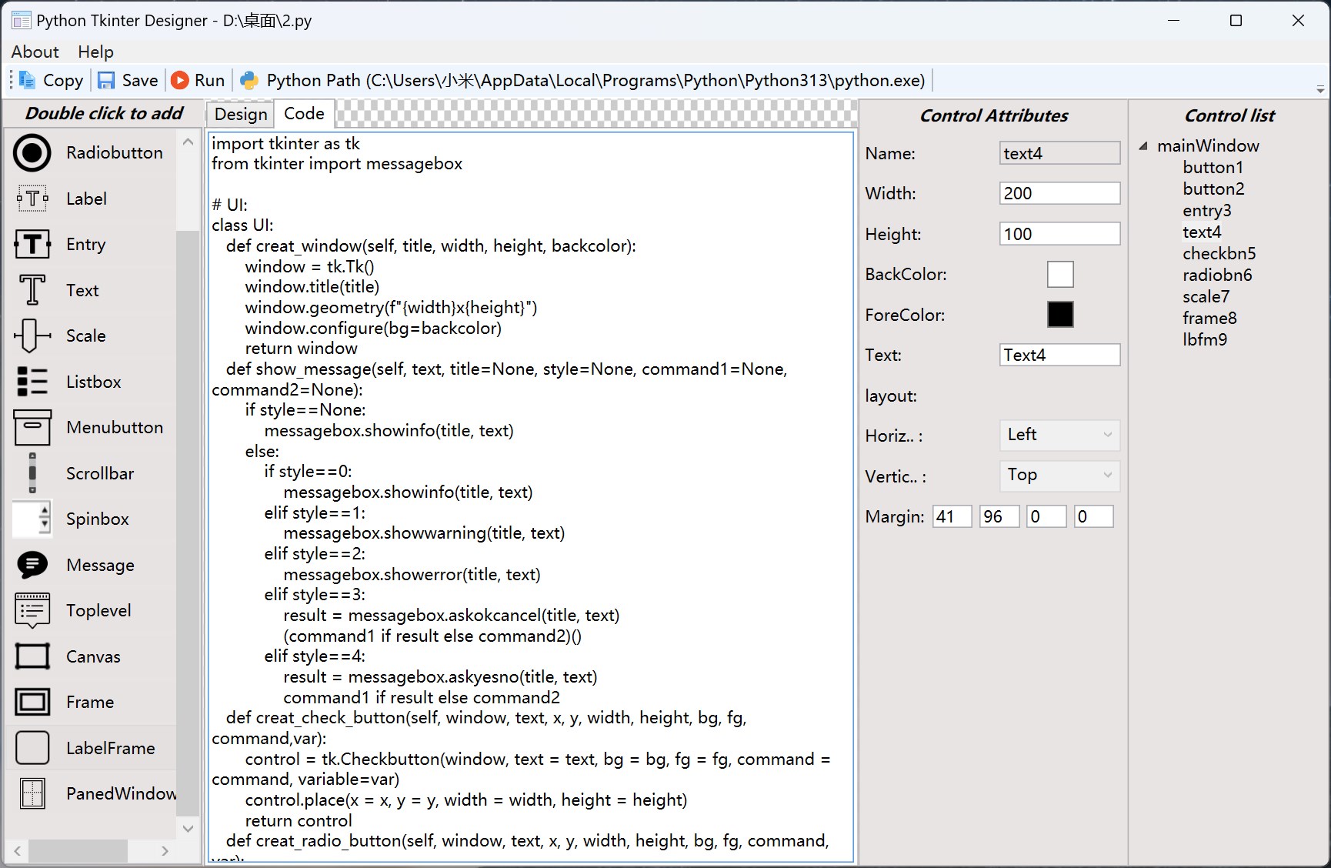Viewport: 1331px width, 868px height.
Task: Select the LabelFrame control icon
Action: [32, 748]
